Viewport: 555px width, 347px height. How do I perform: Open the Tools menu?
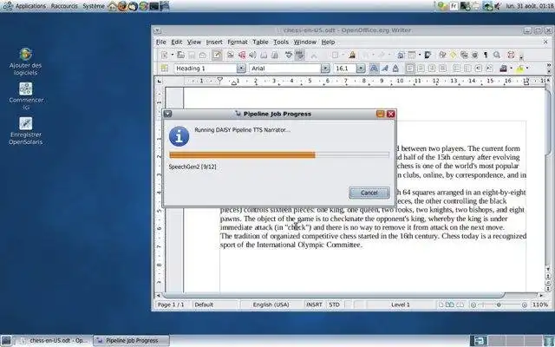(x=281, y=42)
